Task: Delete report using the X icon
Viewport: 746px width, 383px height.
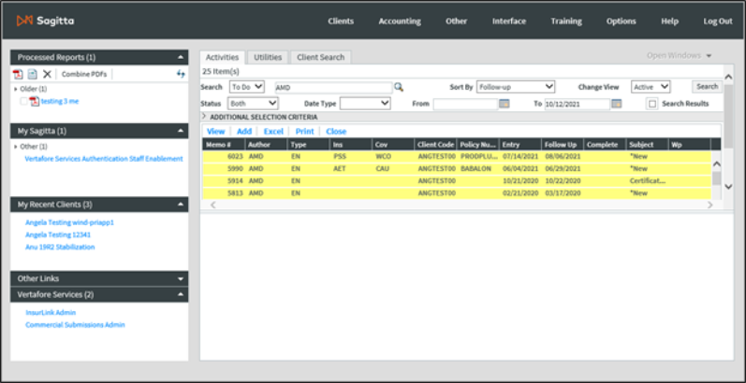Action: click(x=47, y=74)
